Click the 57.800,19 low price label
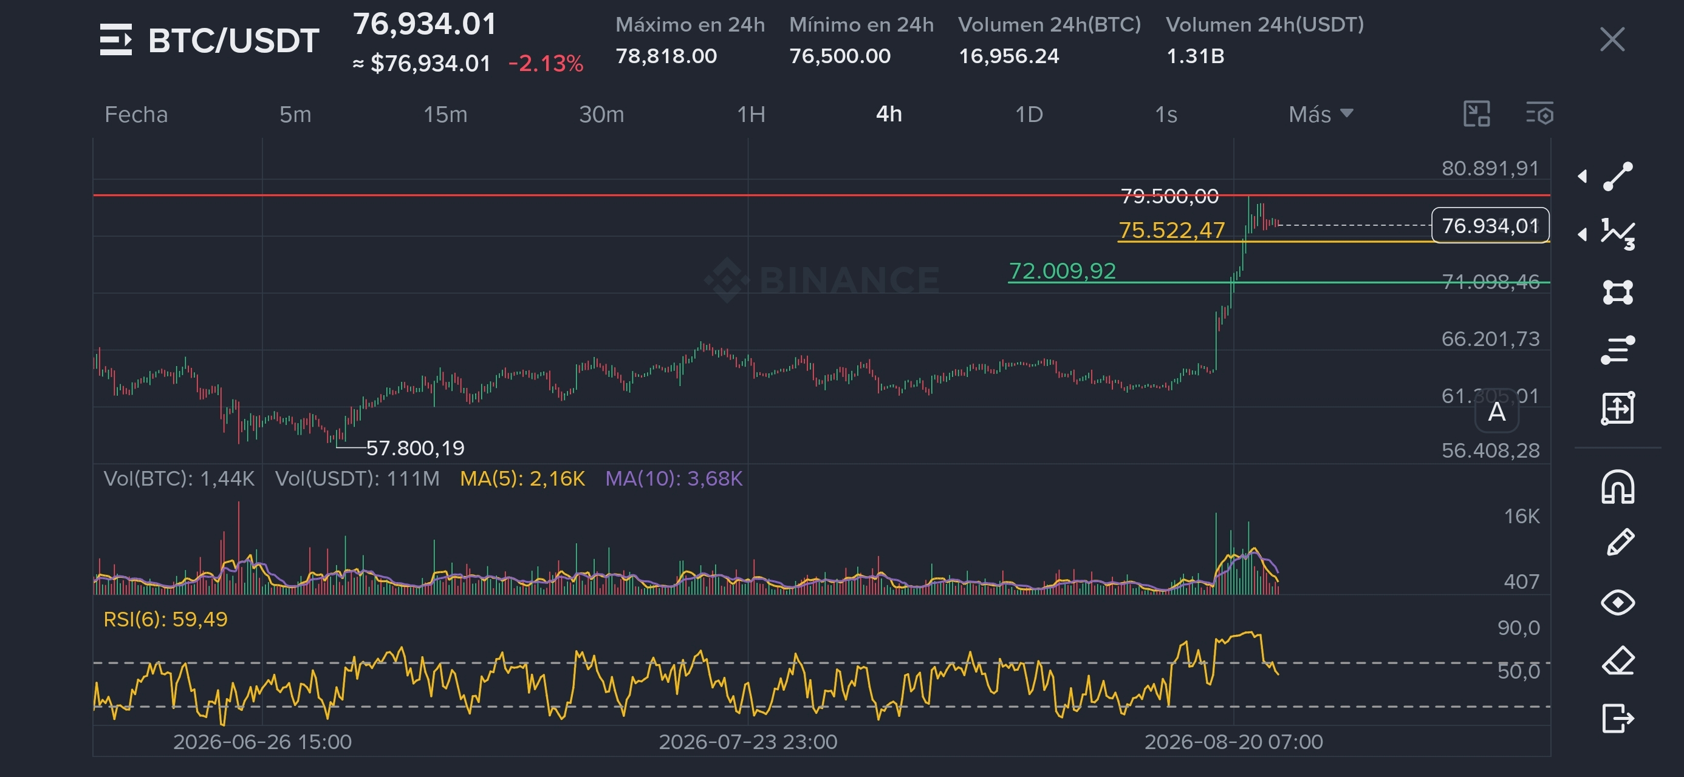 pos(415,447)
